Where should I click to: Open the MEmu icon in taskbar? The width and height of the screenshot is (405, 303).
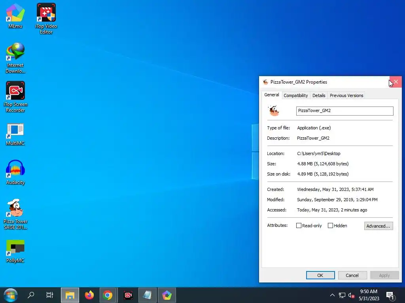(167, 295)
